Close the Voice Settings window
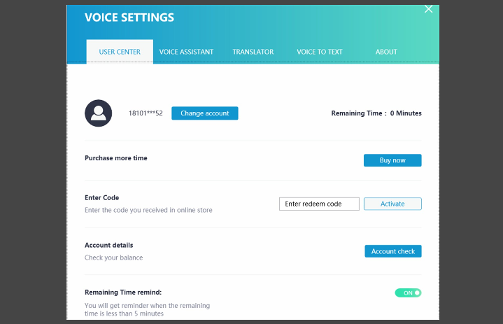 [429, 9]
